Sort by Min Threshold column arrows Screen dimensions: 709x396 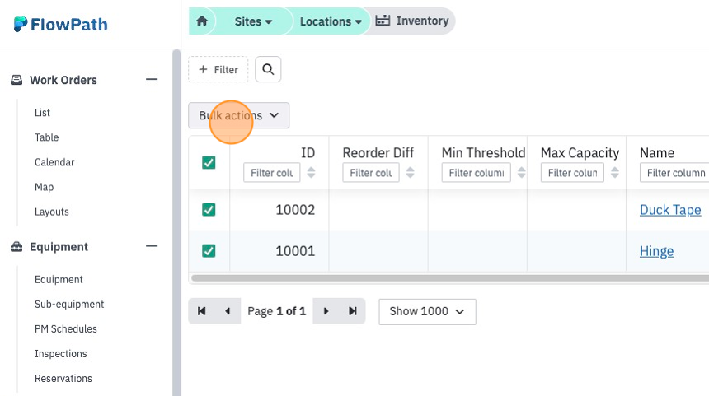point(521,173)
